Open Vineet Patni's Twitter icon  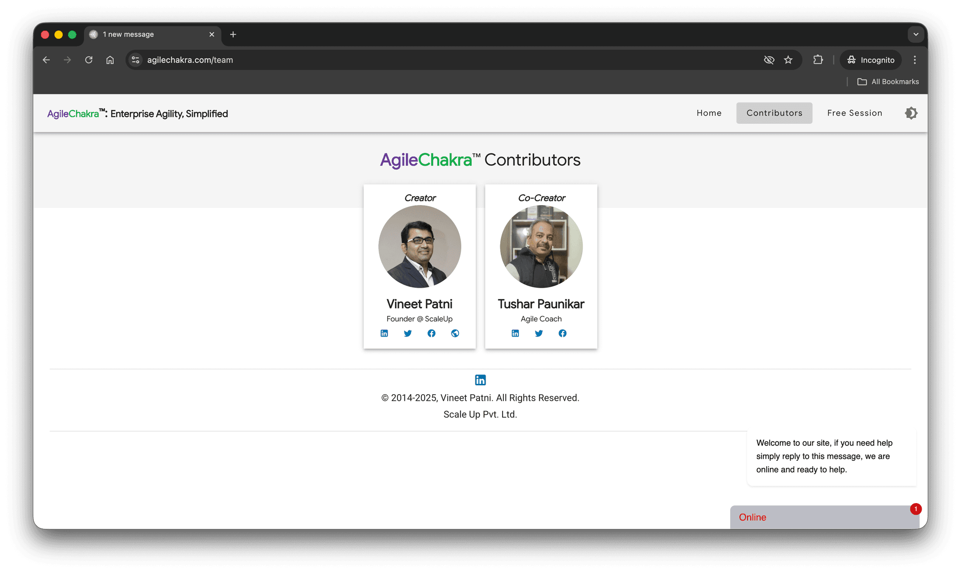pyautogui.click(x=407, y=333)
